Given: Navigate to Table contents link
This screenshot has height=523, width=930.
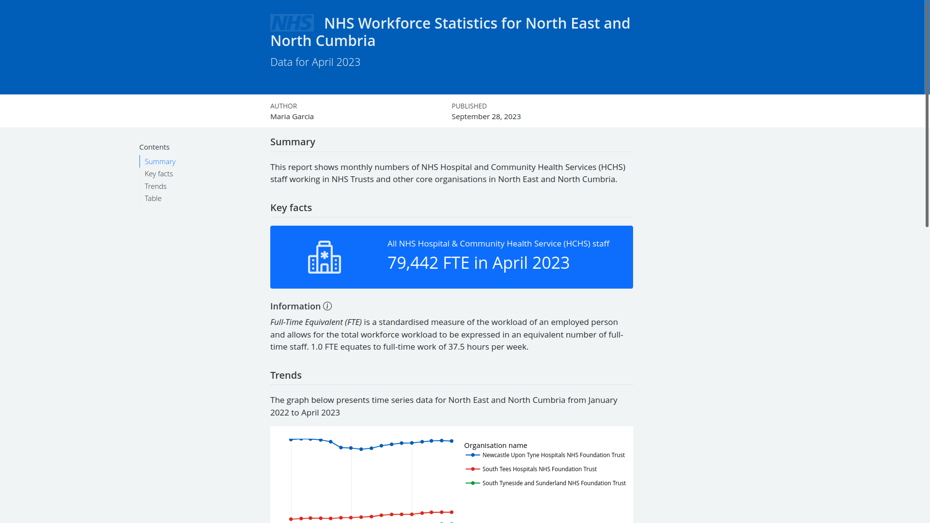Looking at the screenshot, I should click(x=153, y=199).
